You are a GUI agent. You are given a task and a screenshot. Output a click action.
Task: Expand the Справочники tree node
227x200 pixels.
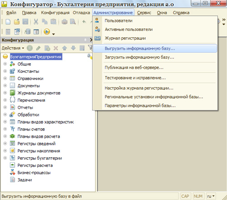point(5,78)
